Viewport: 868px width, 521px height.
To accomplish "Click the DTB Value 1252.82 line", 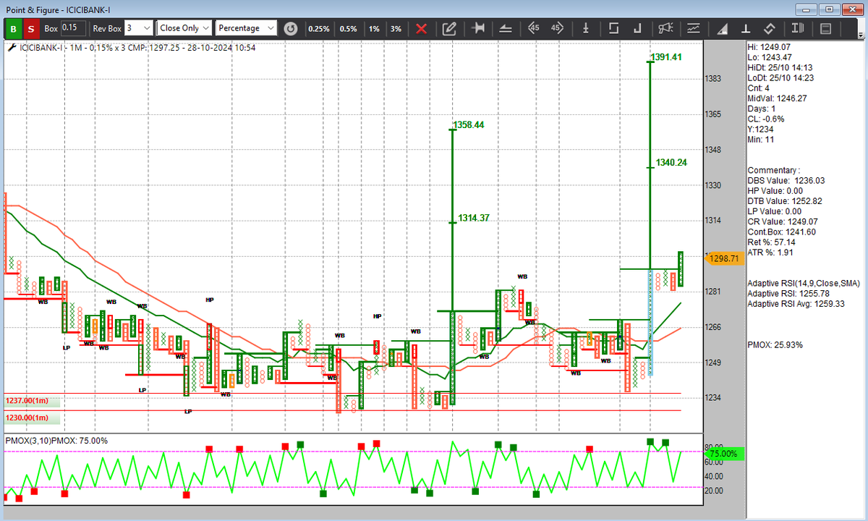I will tap(784, 201).
